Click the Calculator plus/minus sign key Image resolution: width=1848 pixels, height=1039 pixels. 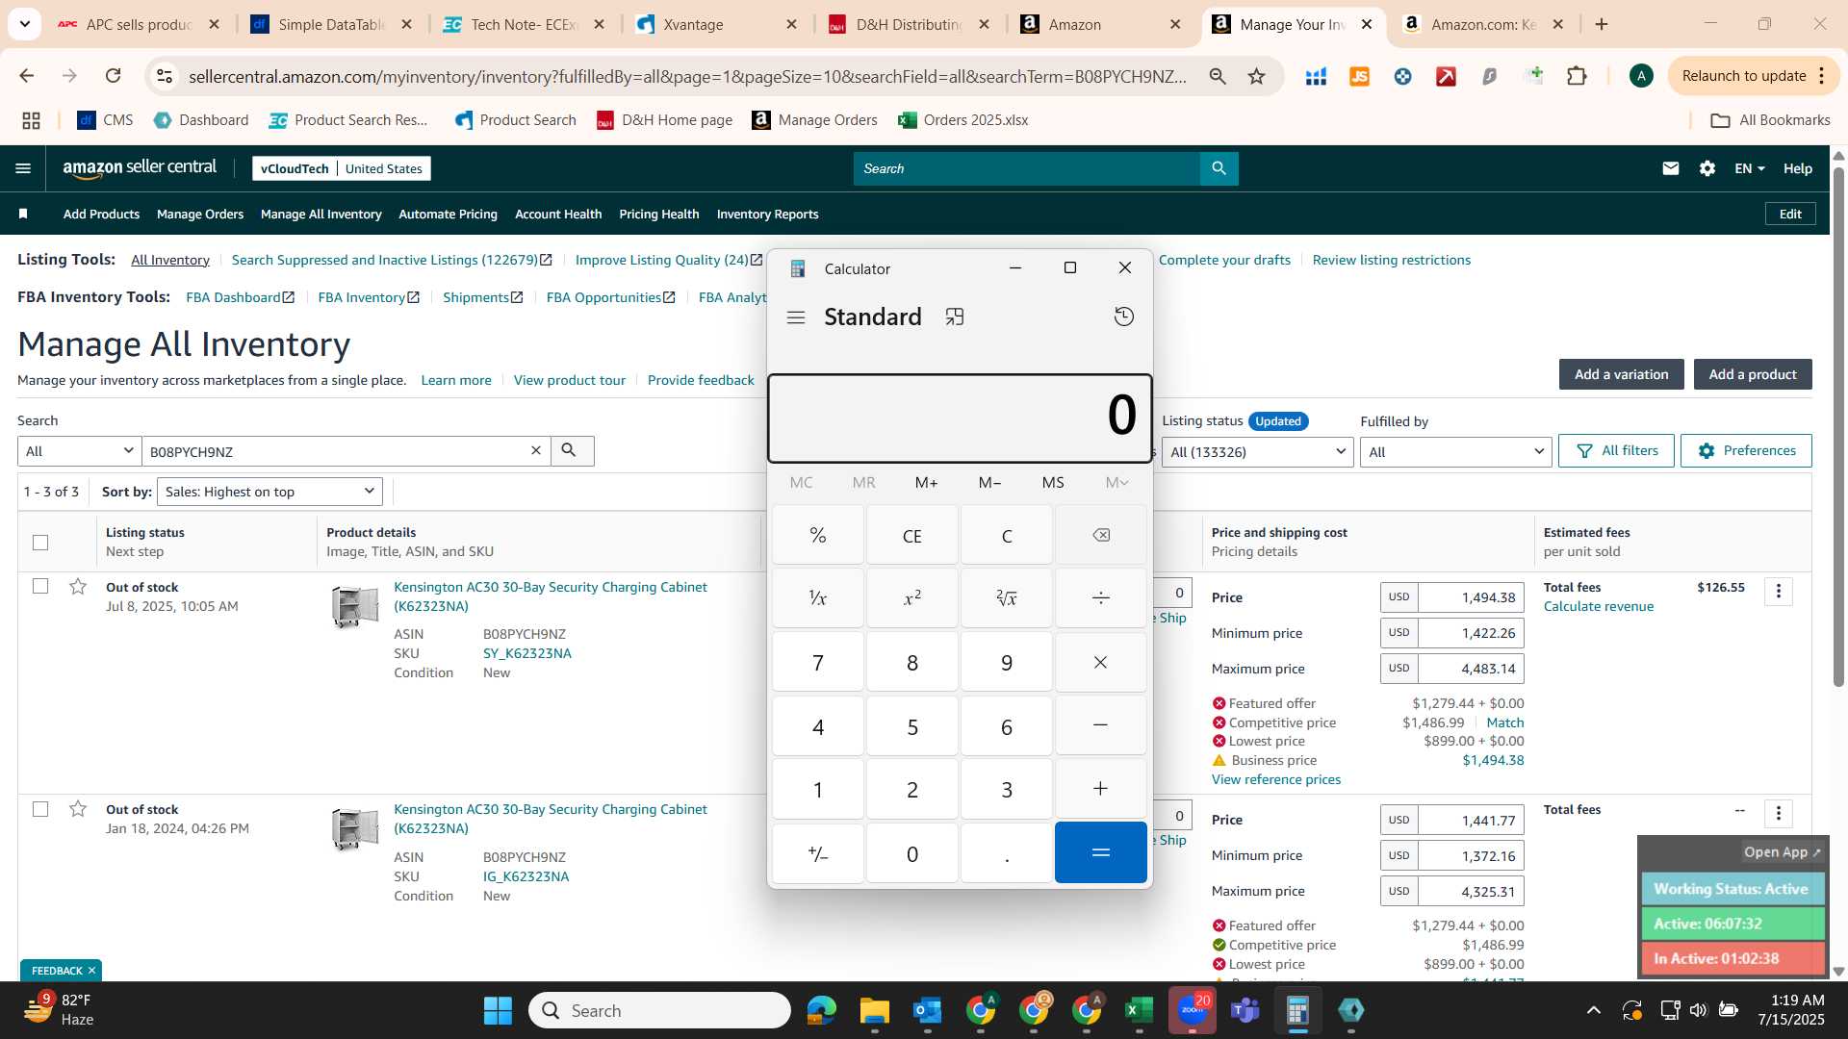pyautogui.click(x=818, y=853)
